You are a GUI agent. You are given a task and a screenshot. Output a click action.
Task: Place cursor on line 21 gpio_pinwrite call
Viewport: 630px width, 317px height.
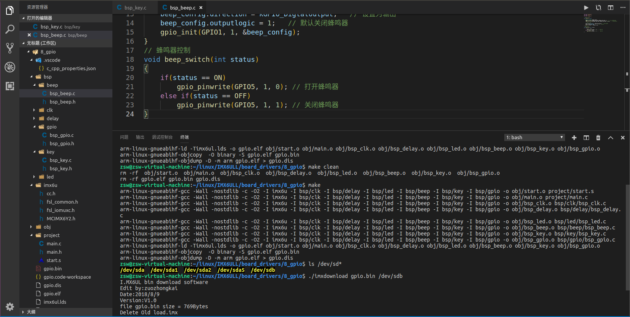click(x=232, y=87)
